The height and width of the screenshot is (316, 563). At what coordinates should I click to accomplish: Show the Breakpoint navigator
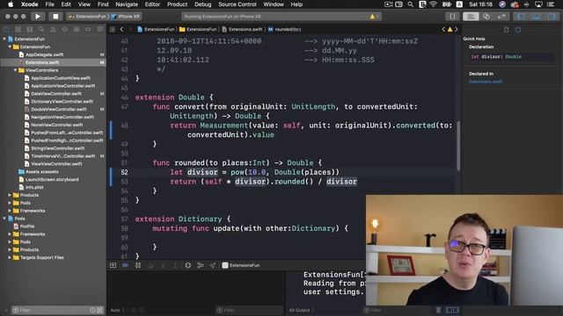88,30
